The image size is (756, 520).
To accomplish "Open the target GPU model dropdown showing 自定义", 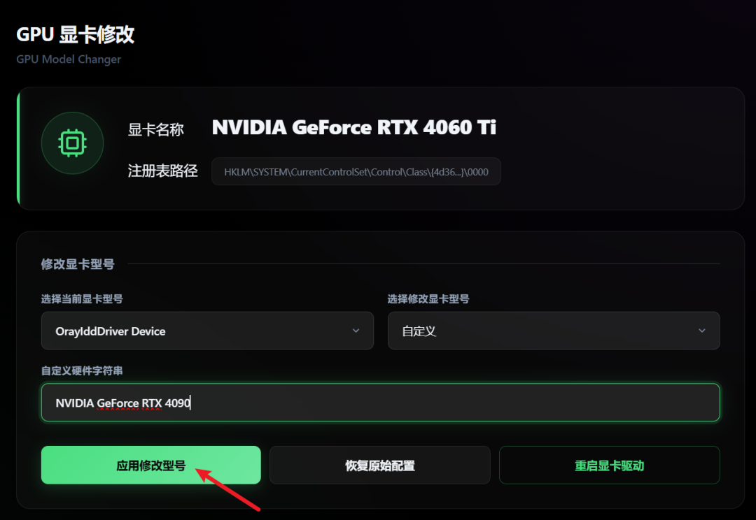I will 554,331.
